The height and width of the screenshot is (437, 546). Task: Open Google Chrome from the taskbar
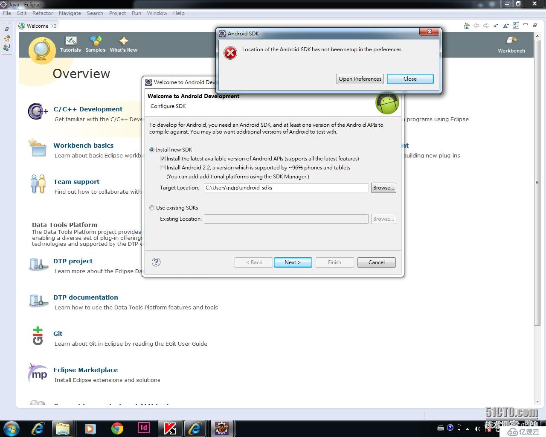(117, 428)
